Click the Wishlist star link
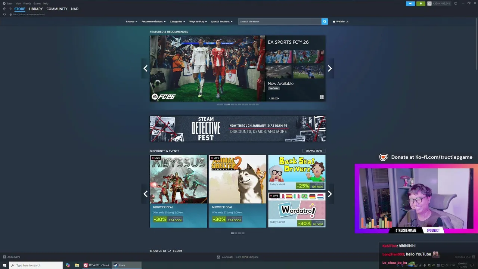 (x=341, y=22)
